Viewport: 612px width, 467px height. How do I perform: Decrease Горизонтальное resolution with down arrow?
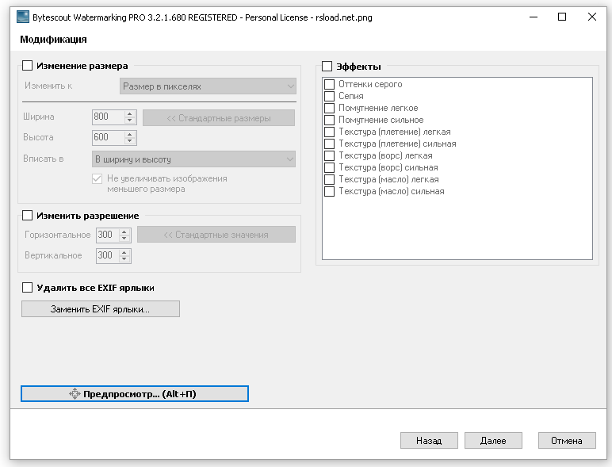coord(124,238)
